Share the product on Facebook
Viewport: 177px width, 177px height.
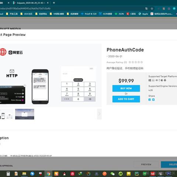tap(150, 100)
